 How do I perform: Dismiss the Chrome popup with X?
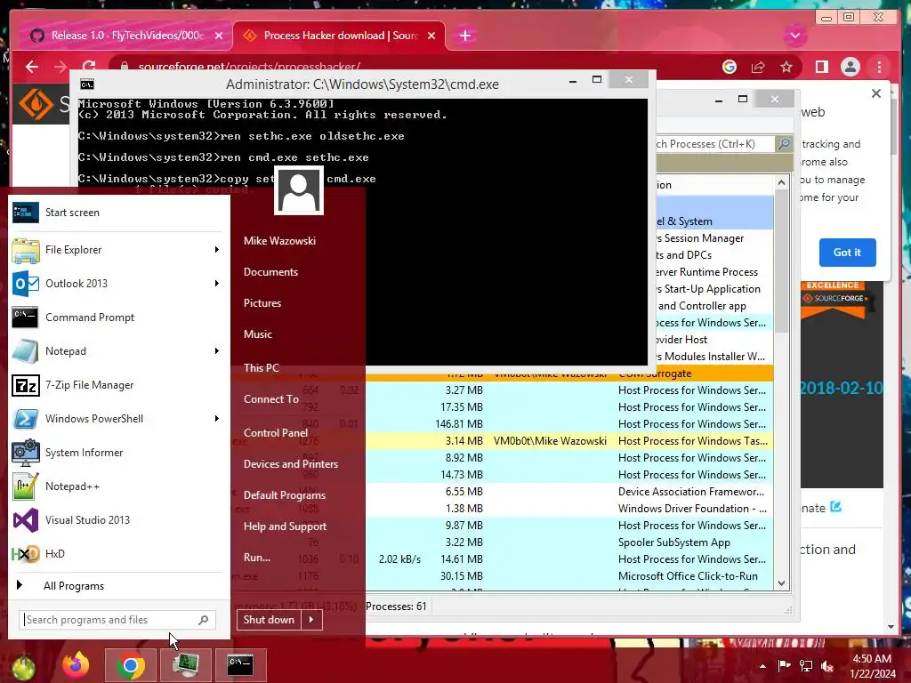click(x=876, y=93)
